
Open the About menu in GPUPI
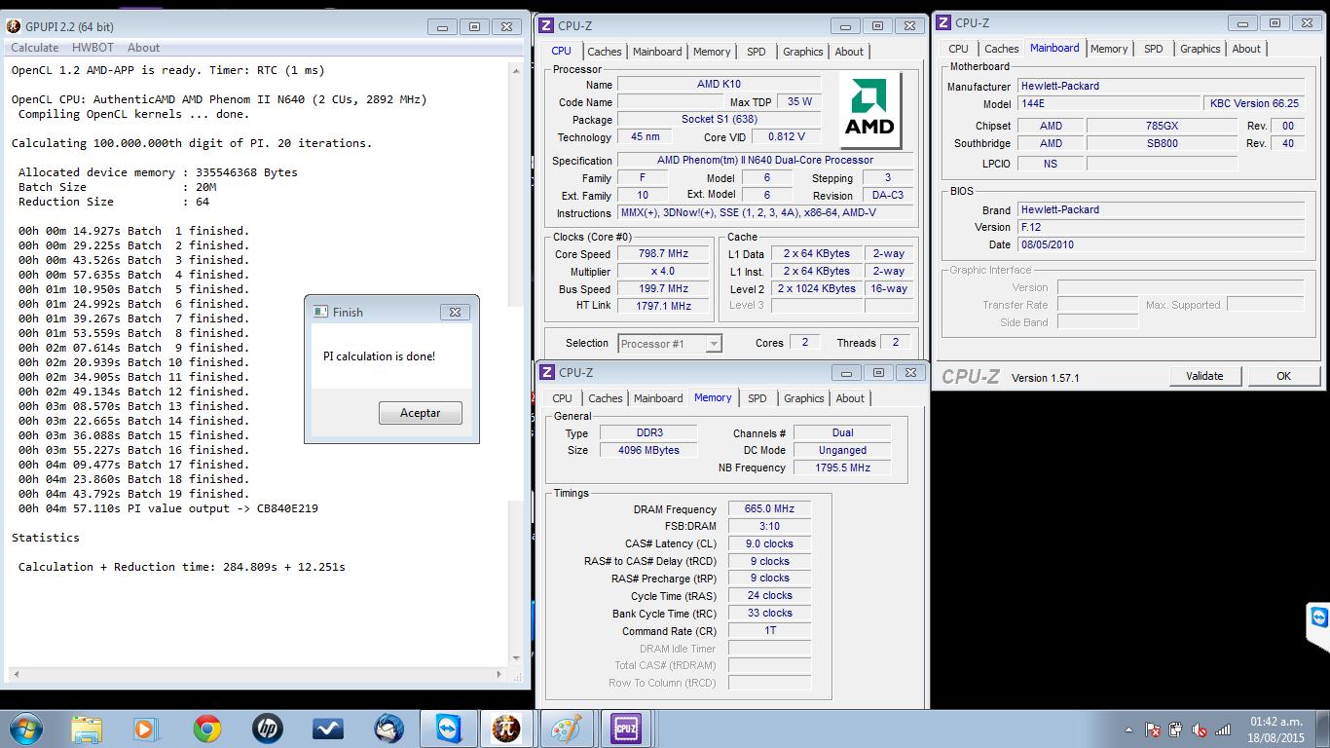pyautogui.click(x=143, y=48)
